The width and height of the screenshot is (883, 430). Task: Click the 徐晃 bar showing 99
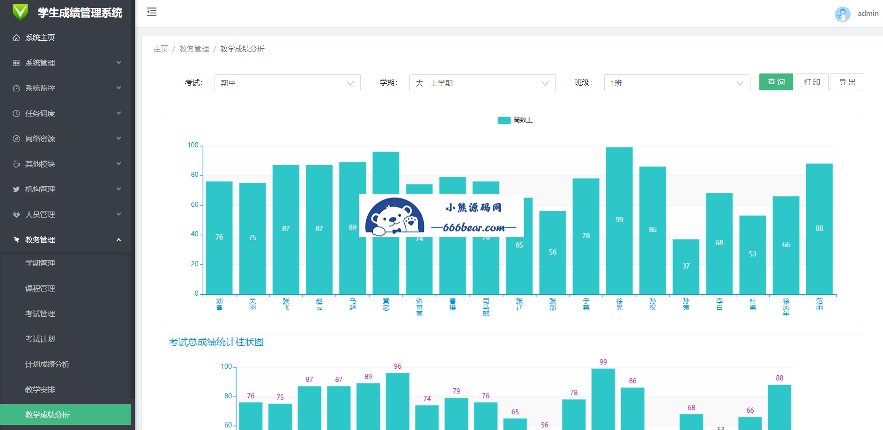[619, 221]
